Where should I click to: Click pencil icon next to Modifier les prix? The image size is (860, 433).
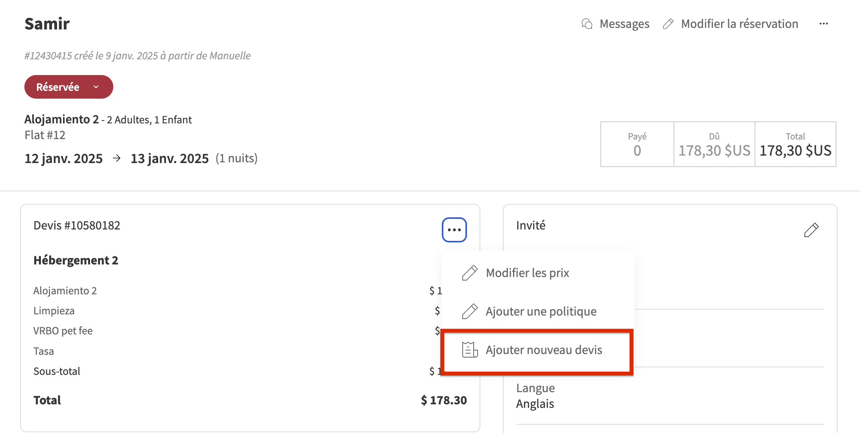click(x=470, y=273)
